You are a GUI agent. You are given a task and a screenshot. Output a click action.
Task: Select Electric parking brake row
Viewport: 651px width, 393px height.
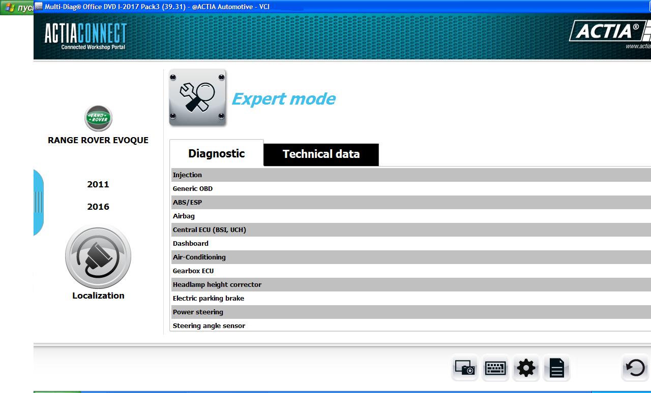pyautogui.click(x=411, y=298)
